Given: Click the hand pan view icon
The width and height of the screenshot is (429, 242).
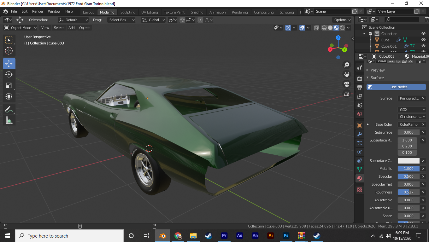Looking at the screenshot, I should (347, 74).
